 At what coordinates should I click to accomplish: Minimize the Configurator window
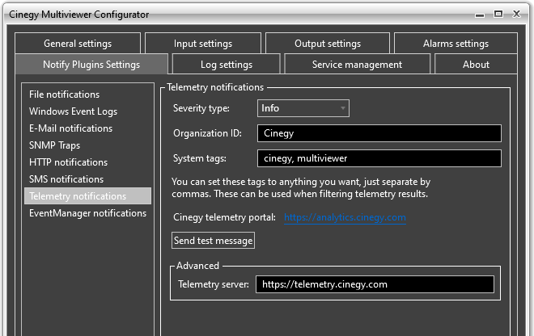click(x=480, y=15)
